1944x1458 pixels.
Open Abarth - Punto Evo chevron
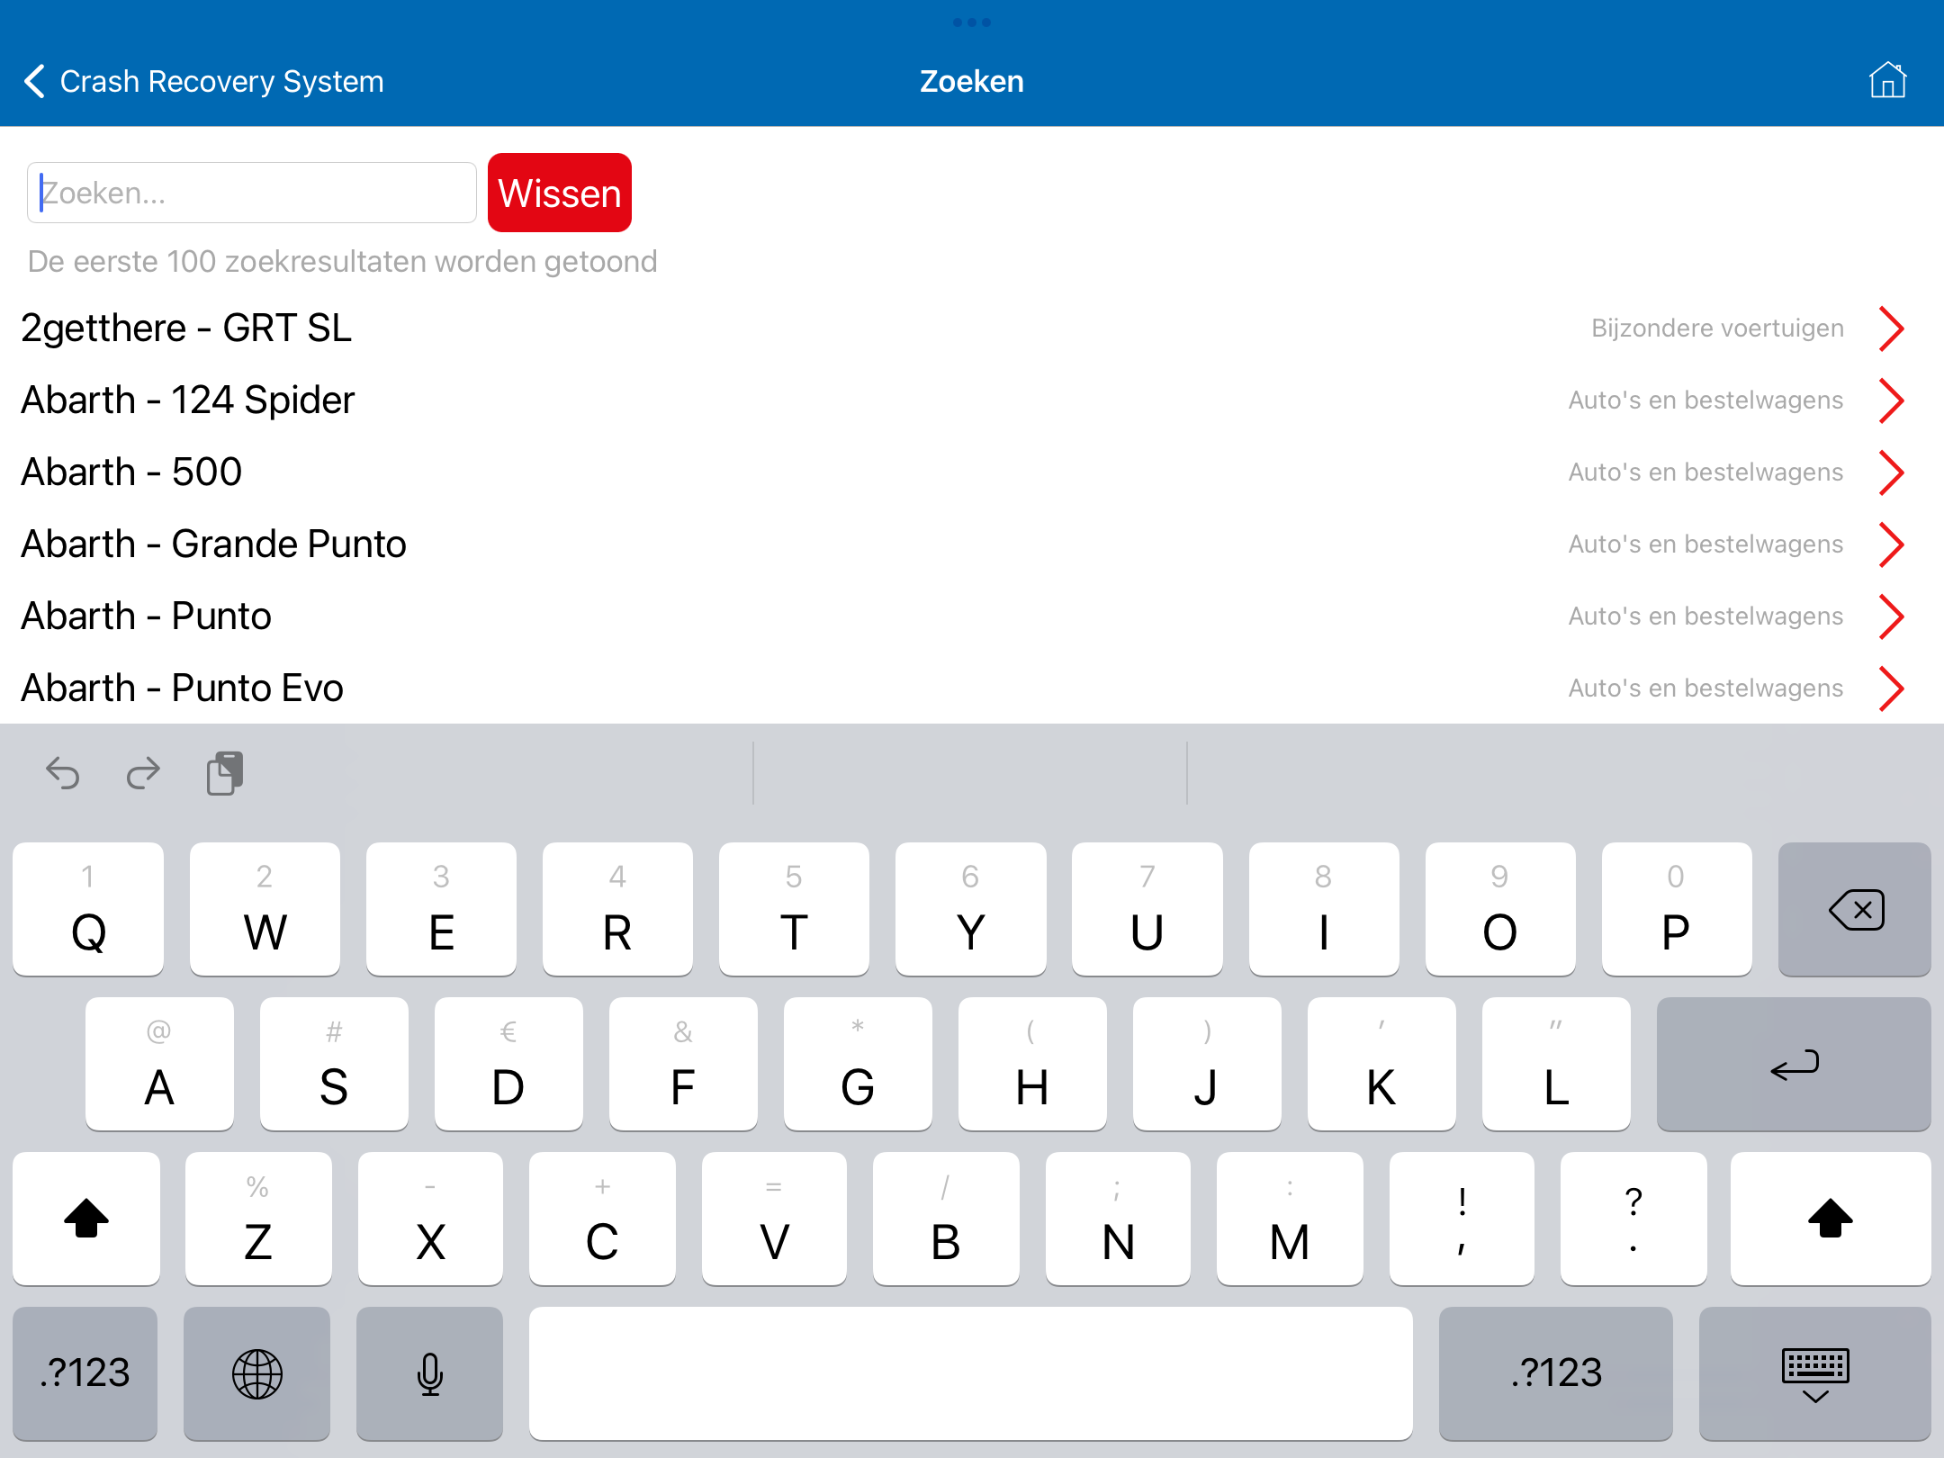(1891, 688)
